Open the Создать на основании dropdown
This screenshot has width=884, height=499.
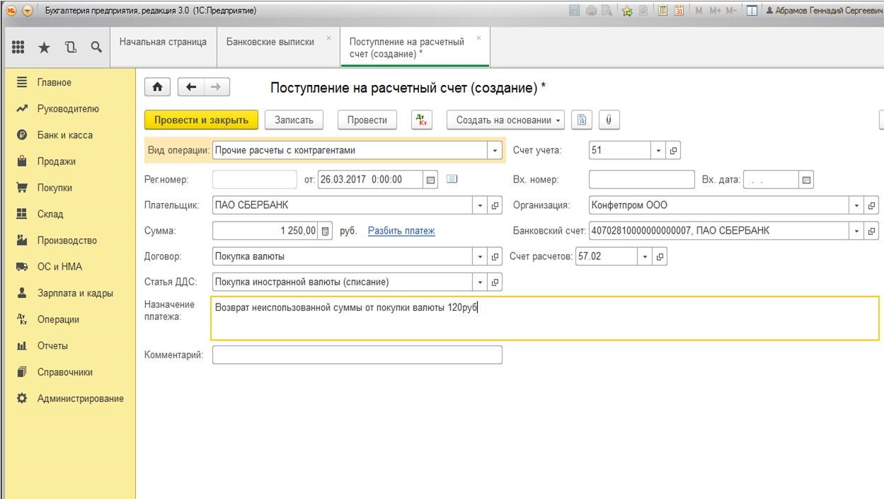pos(509,120)
